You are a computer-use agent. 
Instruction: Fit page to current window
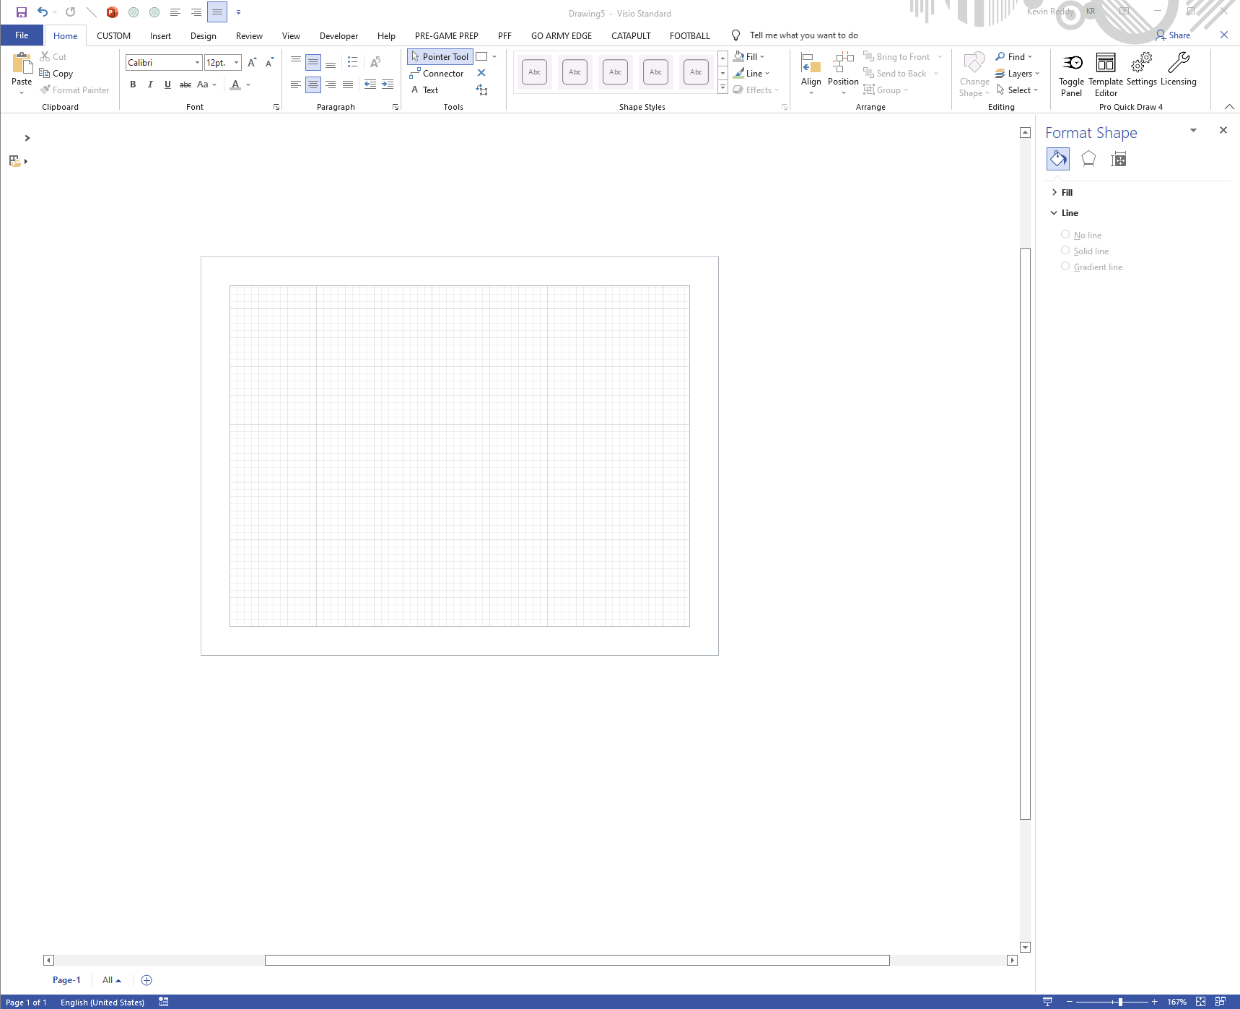1200,1002
